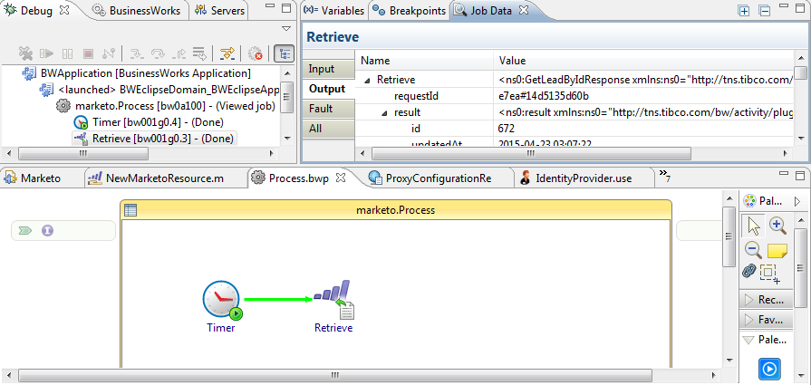Click the table icon in the process header

point(130,210)
